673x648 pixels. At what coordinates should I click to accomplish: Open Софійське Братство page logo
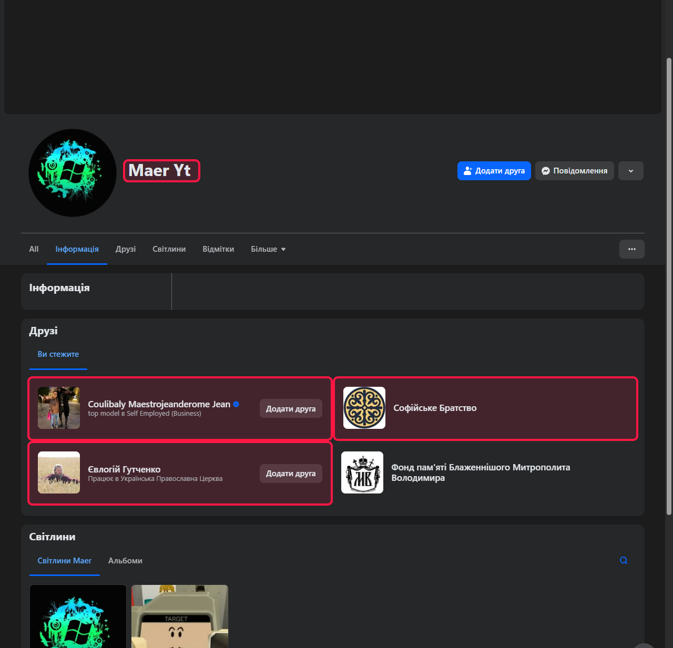(x=364, y=408)
